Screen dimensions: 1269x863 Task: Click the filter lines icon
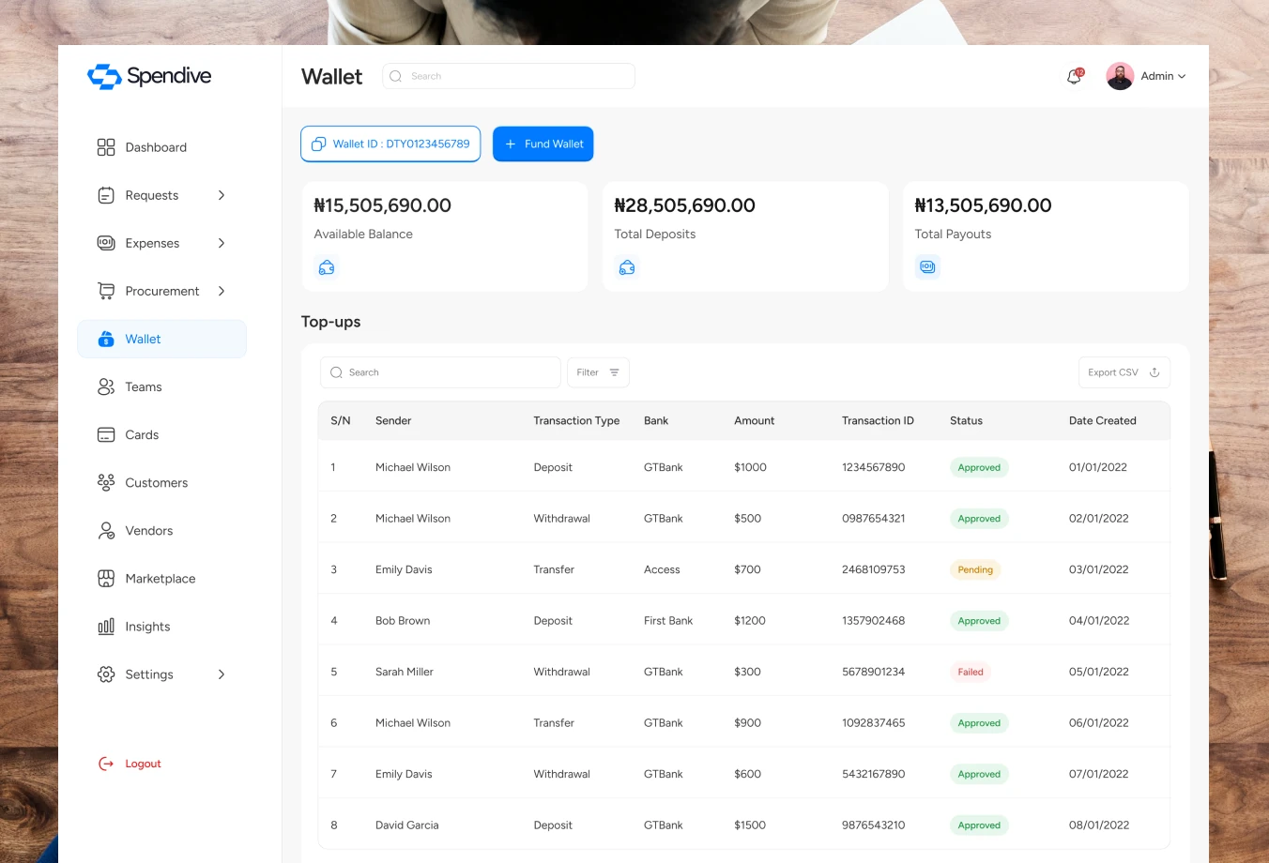click(x=614, y=372)
